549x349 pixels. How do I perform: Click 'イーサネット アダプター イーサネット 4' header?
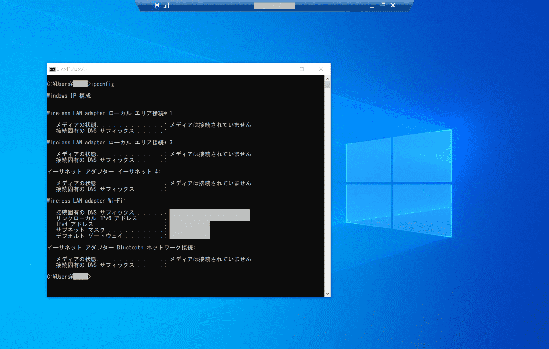click(x=104, y=172)
